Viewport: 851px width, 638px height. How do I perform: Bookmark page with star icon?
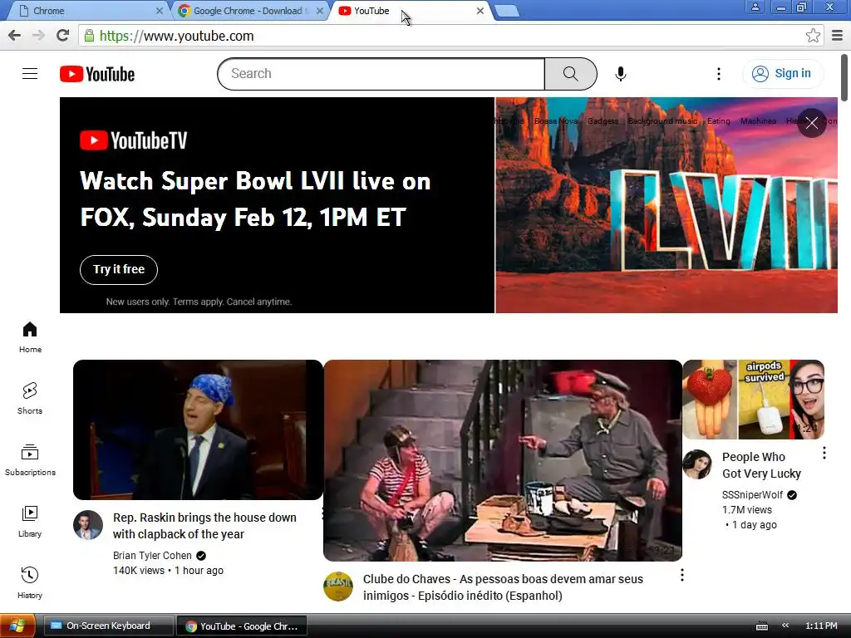point(813,36)
